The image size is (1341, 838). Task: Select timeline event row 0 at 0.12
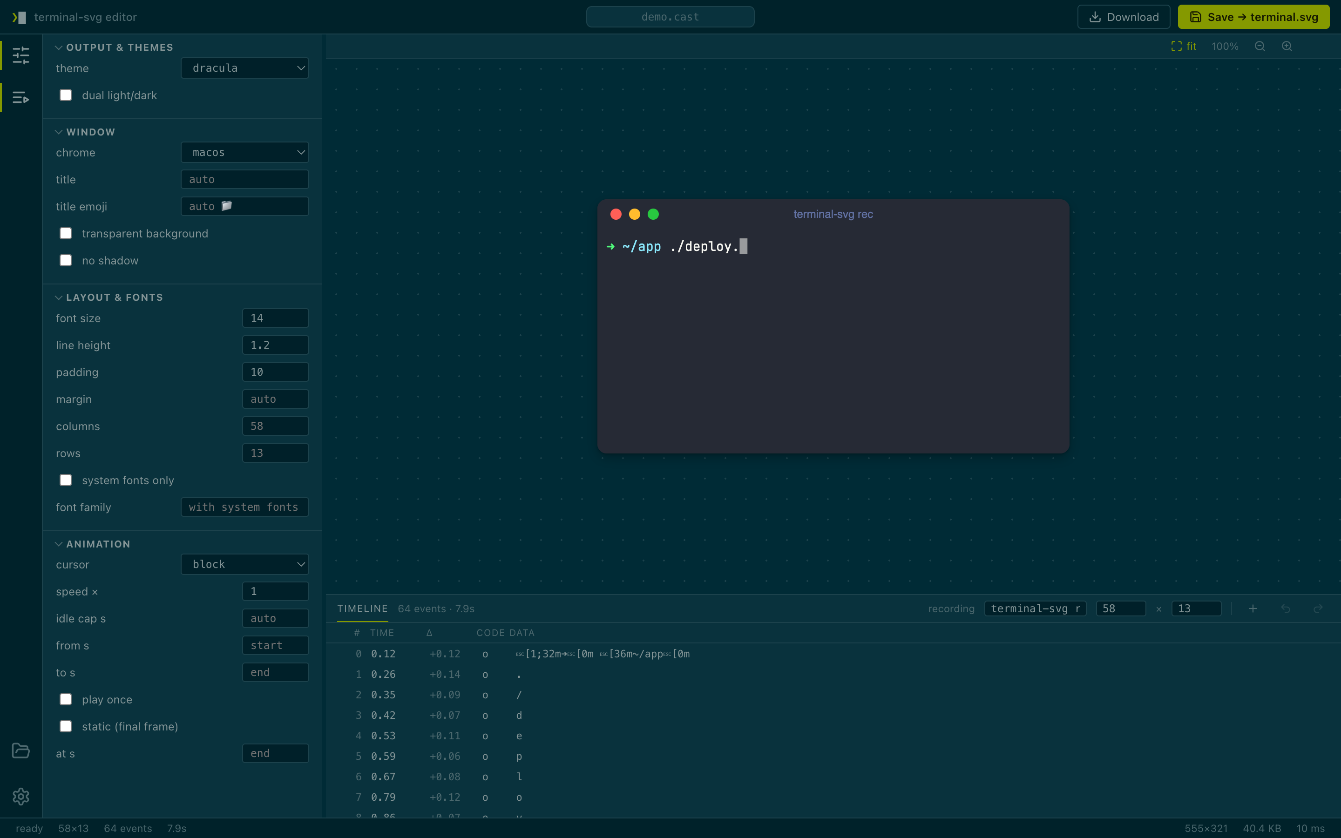[833, 654]
